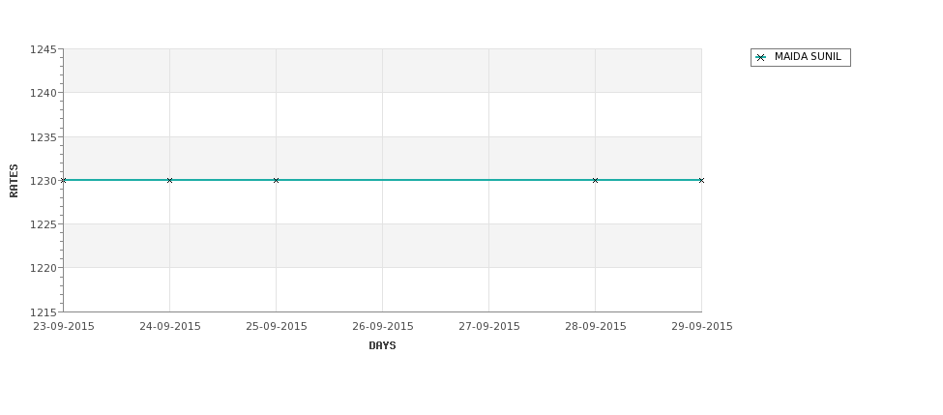Click the 28-09-2015 x-axis date label

coord(596,327)
